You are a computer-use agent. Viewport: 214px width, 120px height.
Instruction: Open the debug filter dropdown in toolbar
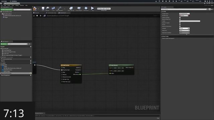click(104, 9)
